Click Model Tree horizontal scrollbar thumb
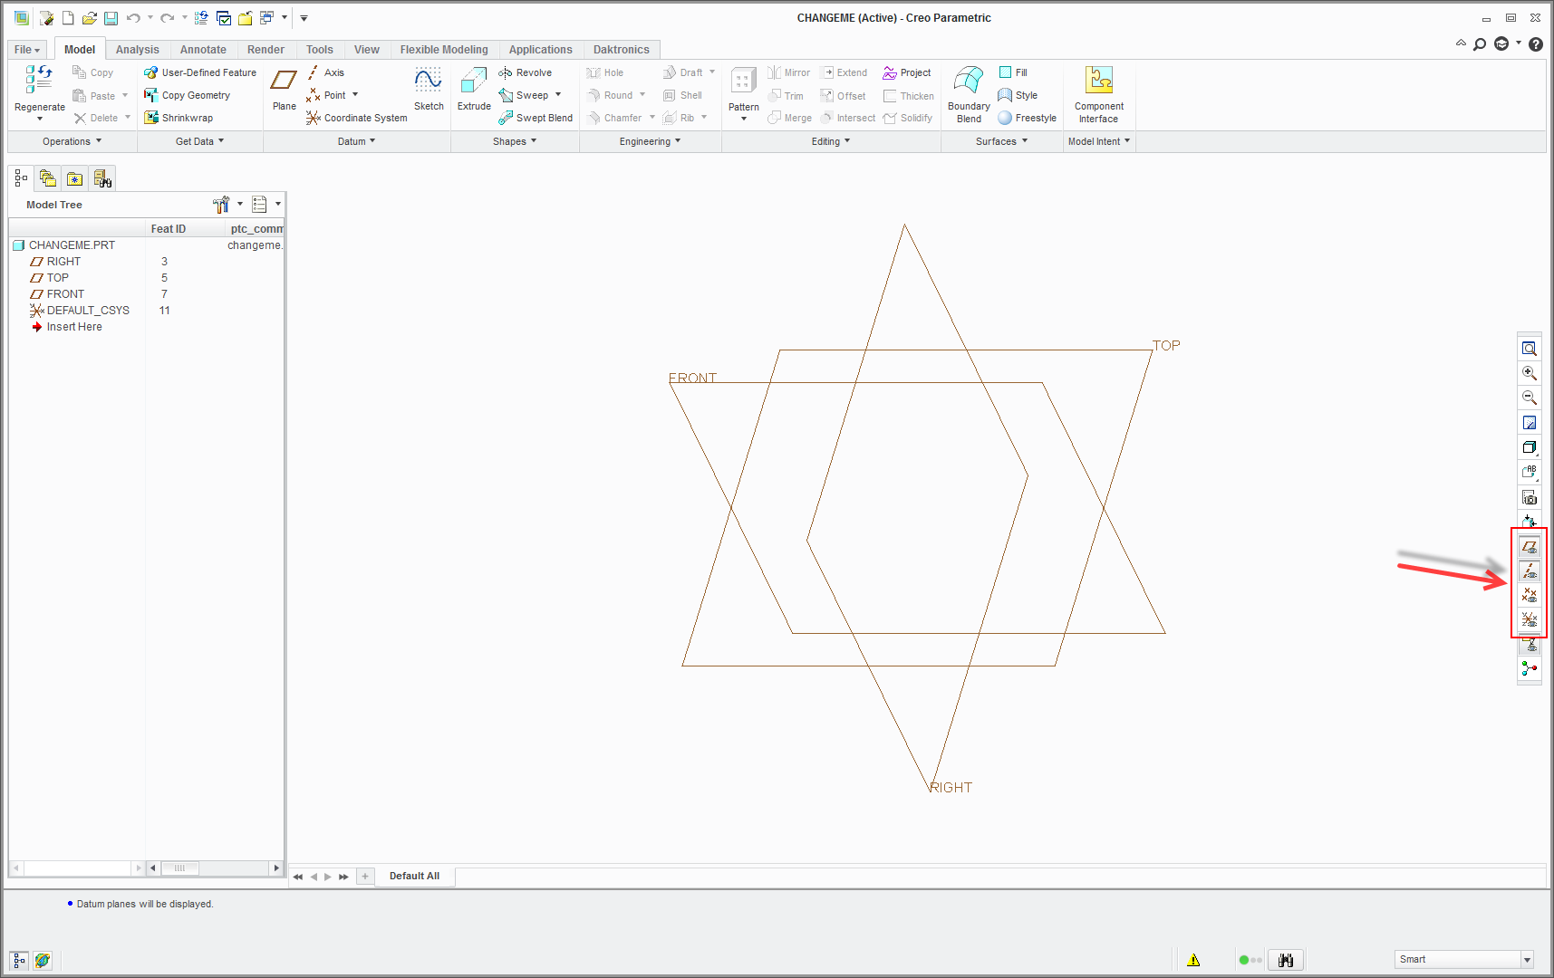1554x978 pixels. (x=179, y=868)
